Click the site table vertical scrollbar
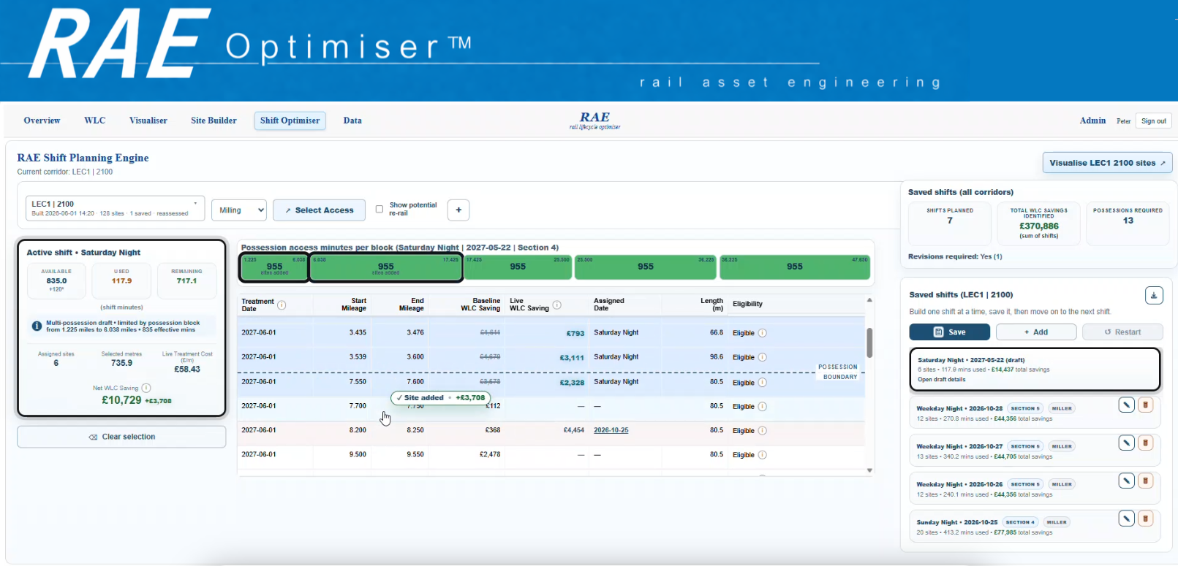 (x=869, y=343)
